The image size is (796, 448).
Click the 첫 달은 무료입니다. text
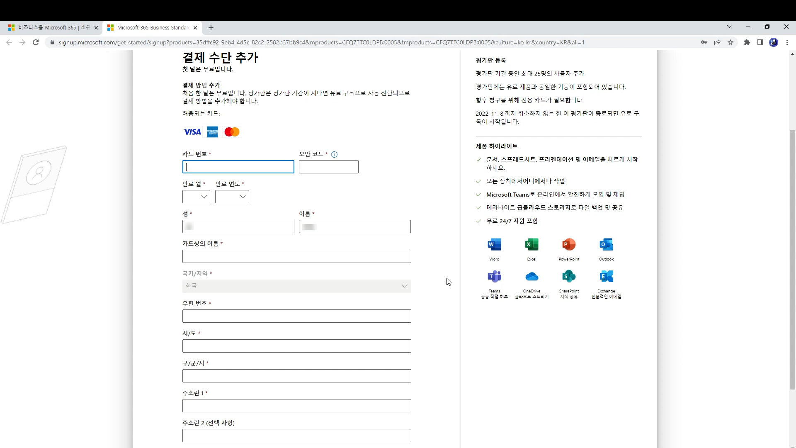click(208, 69)
